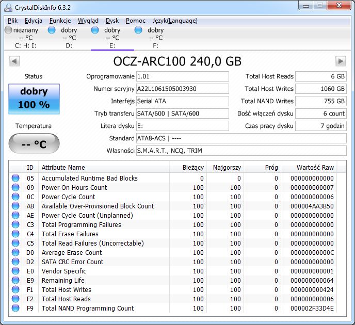Click the Najgorszy column header
355x325 pixels.
225,168
